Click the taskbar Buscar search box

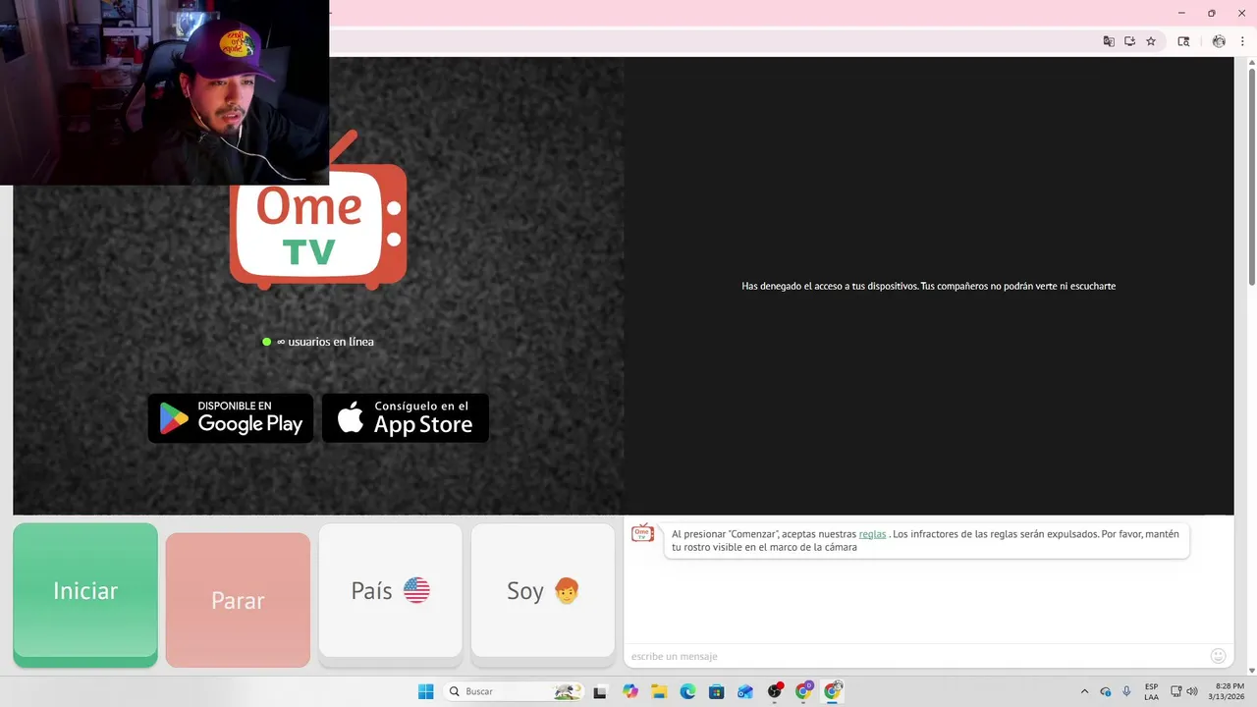[513, 691]
